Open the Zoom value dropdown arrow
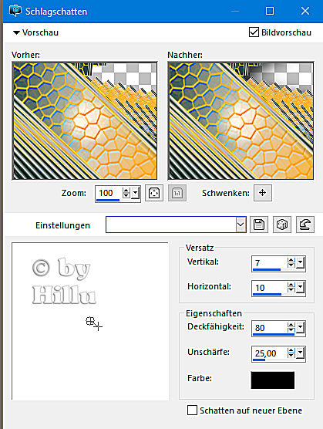 coord(135,193)
